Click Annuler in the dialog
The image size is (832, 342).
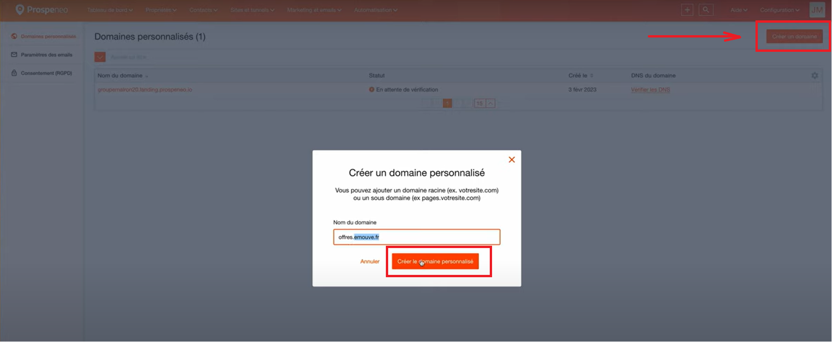[370, 261]
